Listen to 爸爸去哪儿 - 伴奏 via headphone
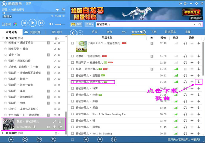This screenshot has width=205, height=143. point(185,95)
